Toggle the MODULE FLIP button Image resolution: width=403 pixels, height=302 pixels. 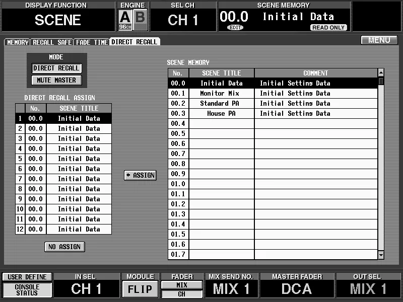coord(140,289)
